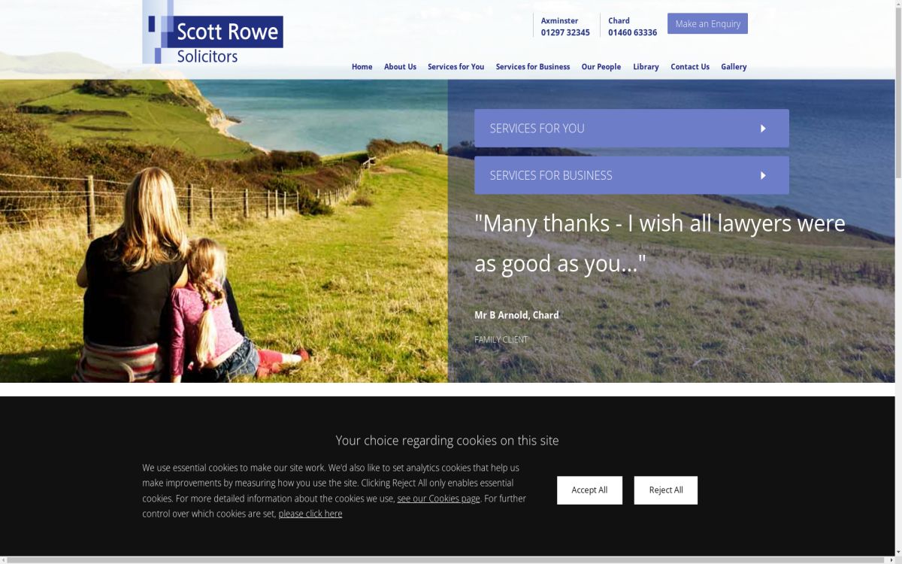Navigate to the About Us page
This screenshot has width=902, height=564.
[x=400, y=66]
